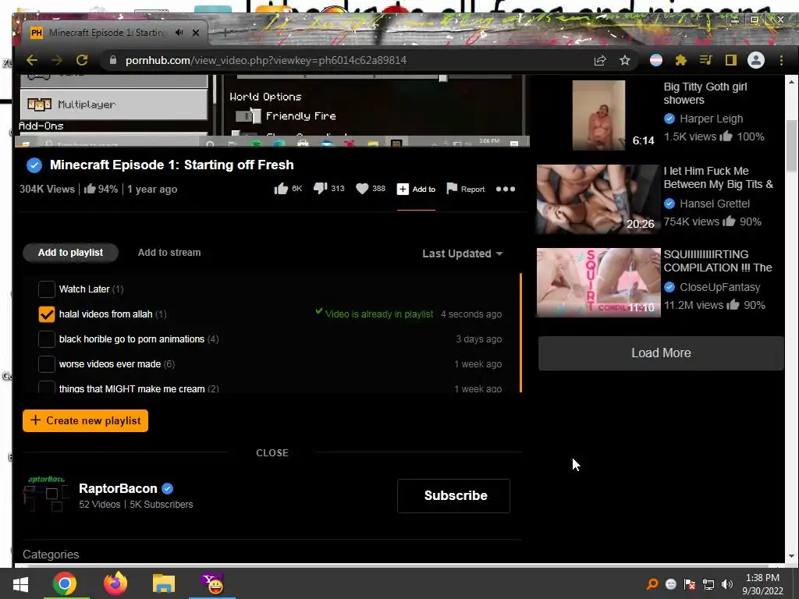Open File Explorer from the taskbar
This screenshot has height=599, width=799.
pos(164,583)
